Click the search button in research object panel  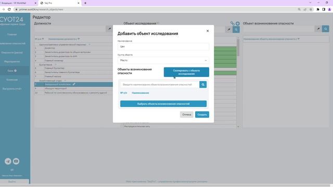(x=236, y=30)
